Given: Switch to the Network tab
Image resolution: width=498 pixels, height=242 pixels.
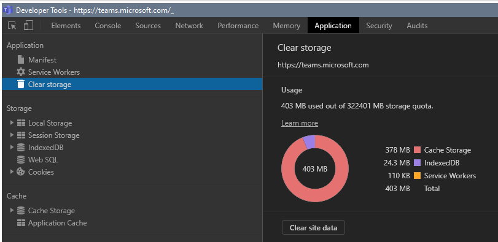Looking at the screenshot, I should [x=189, y=26].
